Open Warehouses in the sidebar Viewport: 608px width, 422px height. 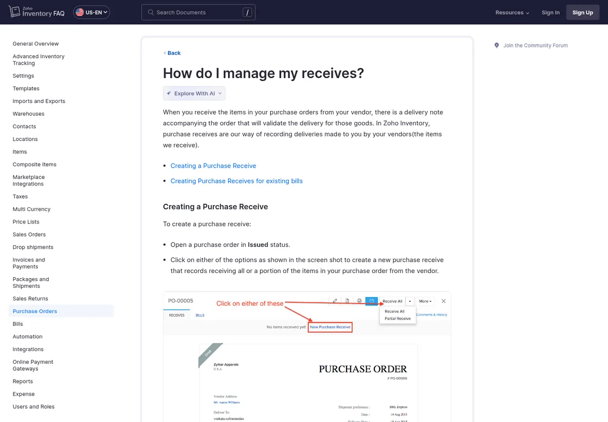click(x=28, y=114)
